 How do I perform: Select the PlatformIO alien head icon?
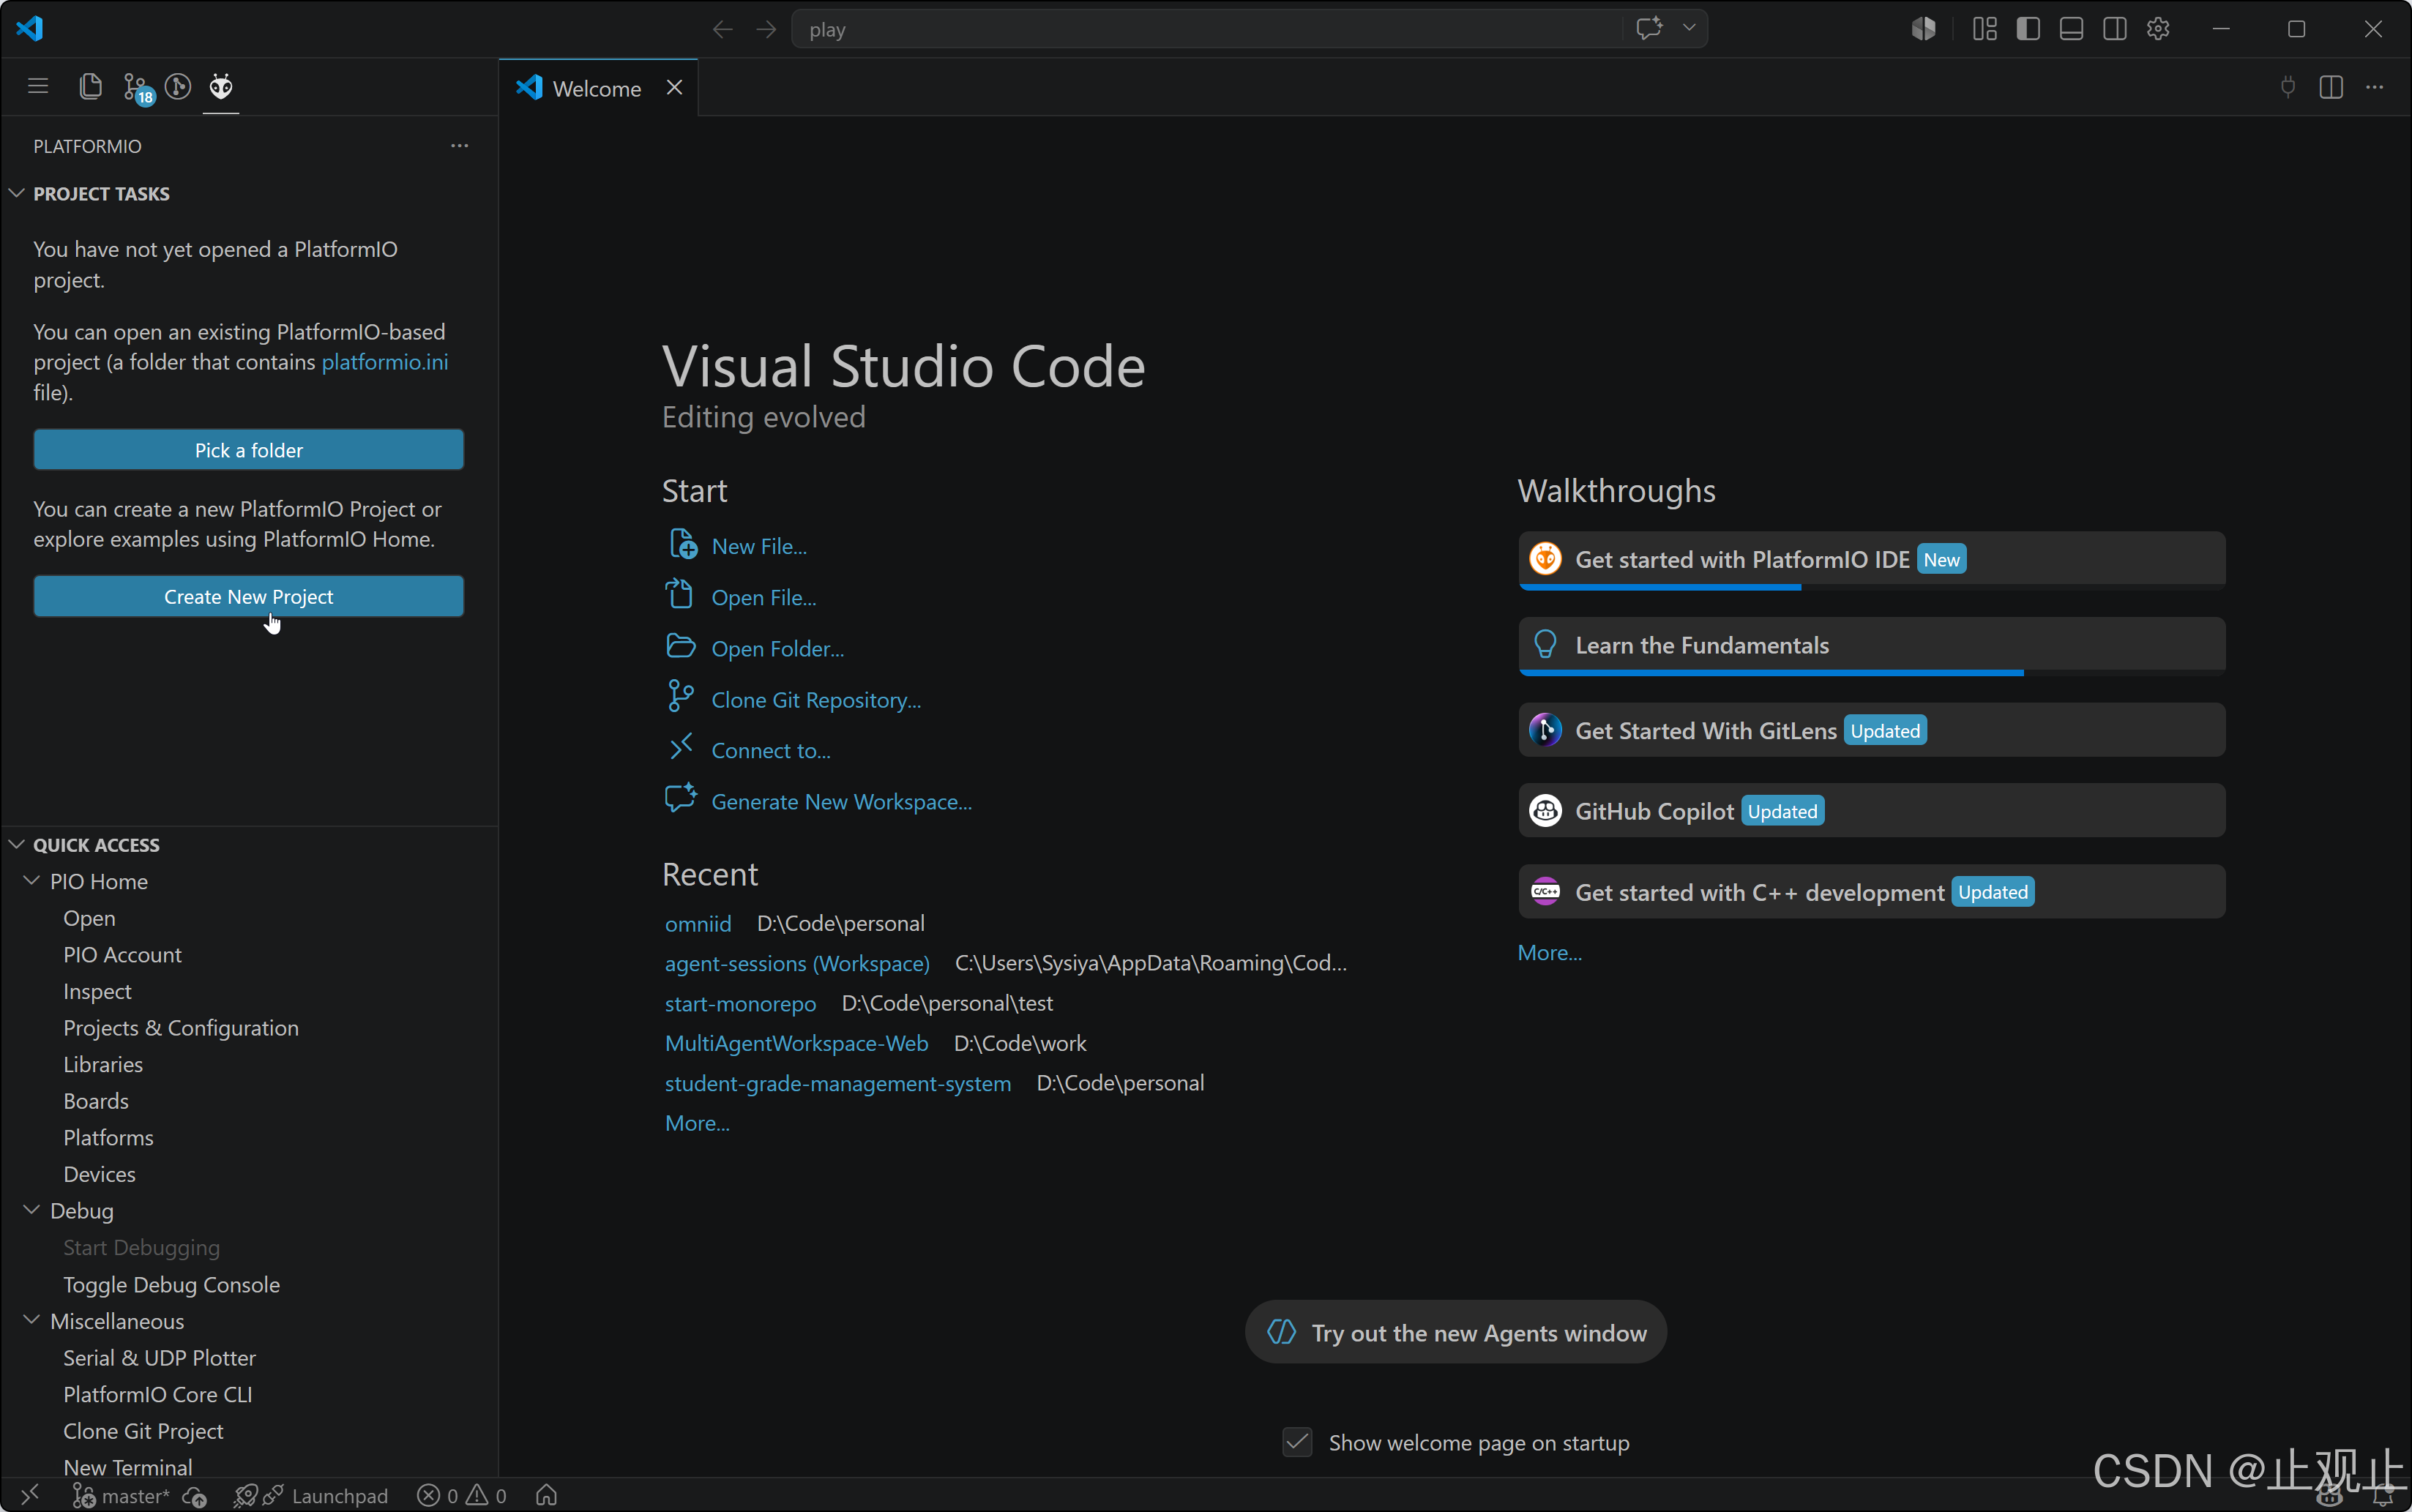[x=221, y=87]
